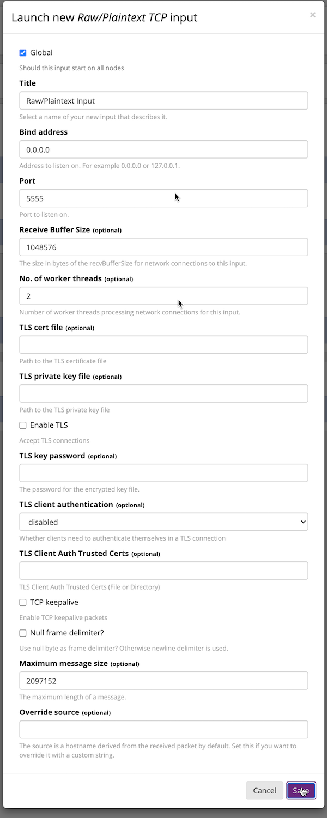Uncheck the Global checkbox
Screen dimensions: 327x818
point(23,53)
